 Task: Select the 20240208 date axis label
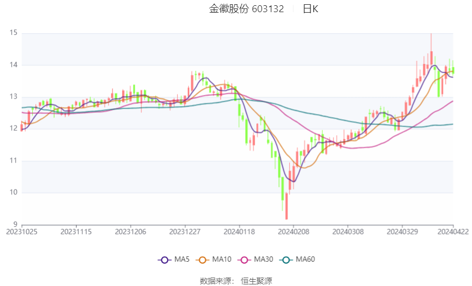tap(293, 232)
